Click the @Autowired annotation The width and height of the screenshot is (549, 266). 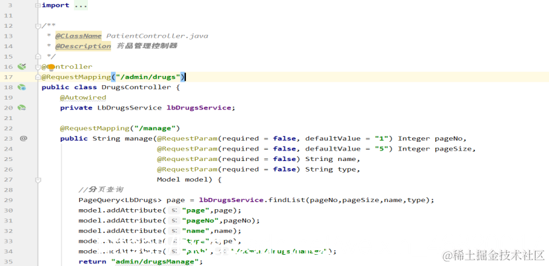pyautogui.click(x=83, y=98)
